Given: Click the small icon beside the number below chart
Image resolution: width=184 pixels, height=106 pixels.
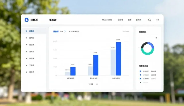Looking at the screenshot, I should pyautogui.click(x=97, y=84).
